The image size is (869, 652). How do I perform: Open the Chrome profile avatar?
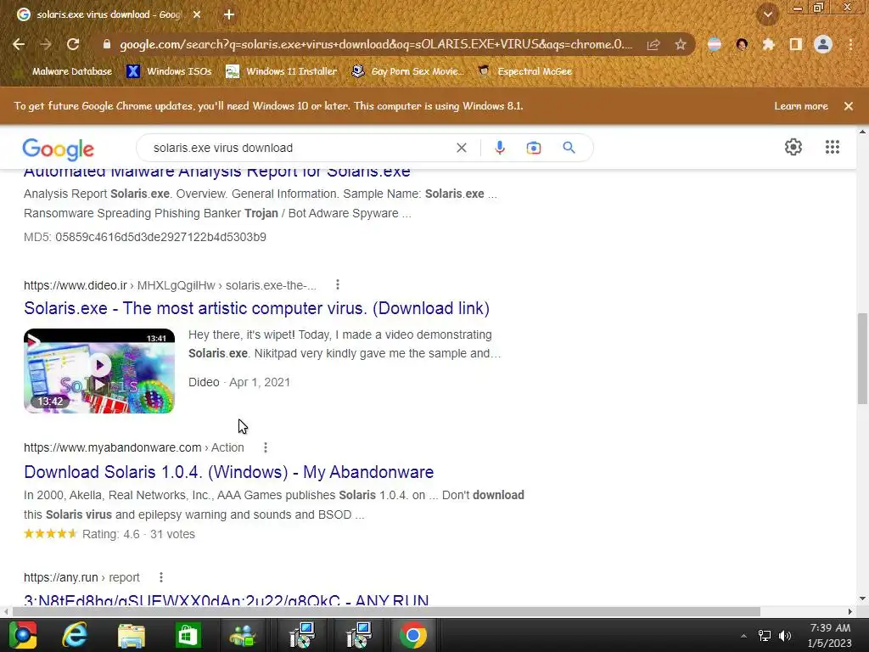click(823, 44)
